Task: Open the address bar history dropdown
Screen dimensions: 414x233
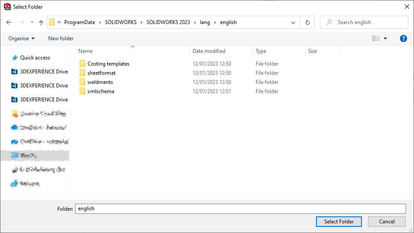Action: click(x=293, y=22)
